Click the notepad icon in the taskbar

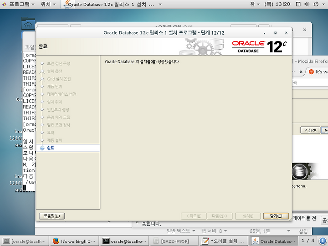pyautogui.click(x=205, y=241)
